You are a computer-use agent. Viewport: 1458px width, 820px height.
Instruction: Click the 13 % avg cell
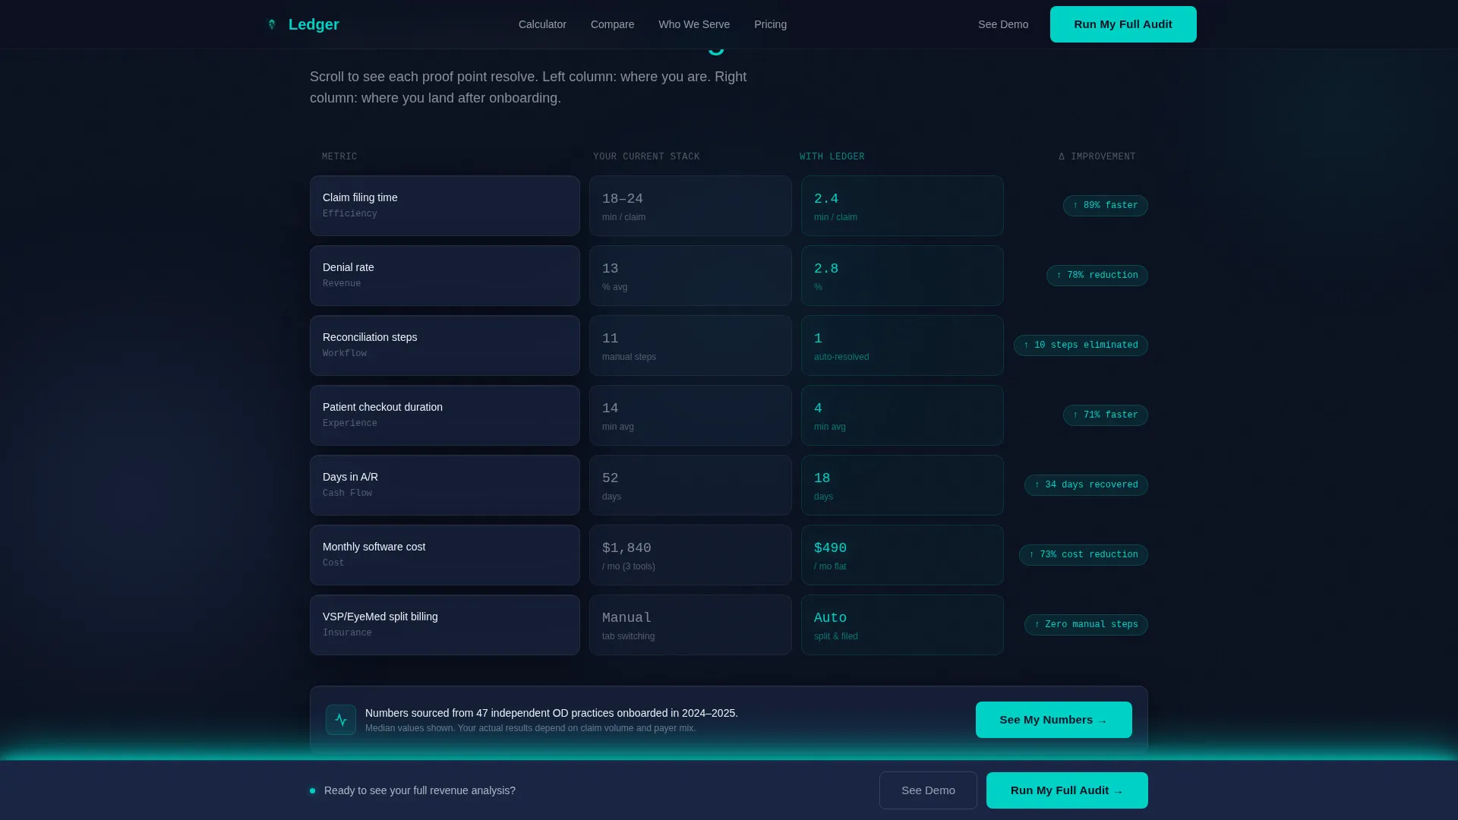690,276
